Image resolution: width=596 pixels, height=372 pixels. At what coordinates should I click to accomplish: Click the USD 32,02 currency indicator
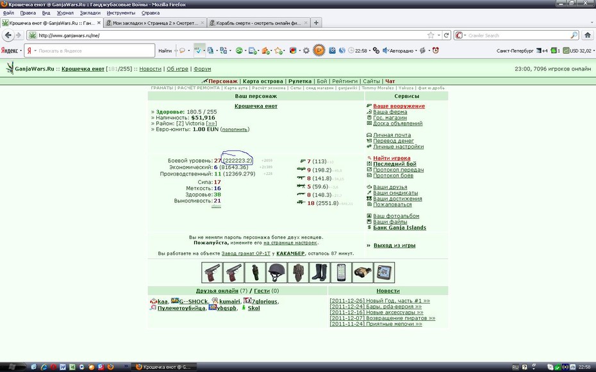pos(577,51)
